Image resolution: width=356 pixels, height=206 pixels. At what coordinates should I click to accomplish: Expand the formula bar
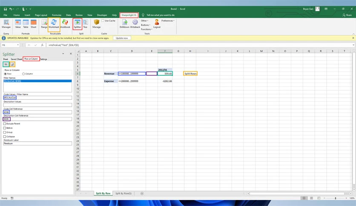tap(353, 45)
